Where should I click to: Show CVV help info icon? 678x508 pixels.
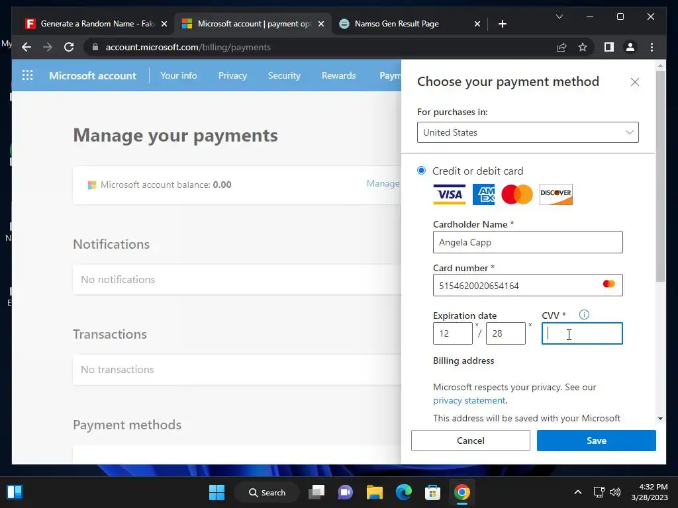[584, 314]
